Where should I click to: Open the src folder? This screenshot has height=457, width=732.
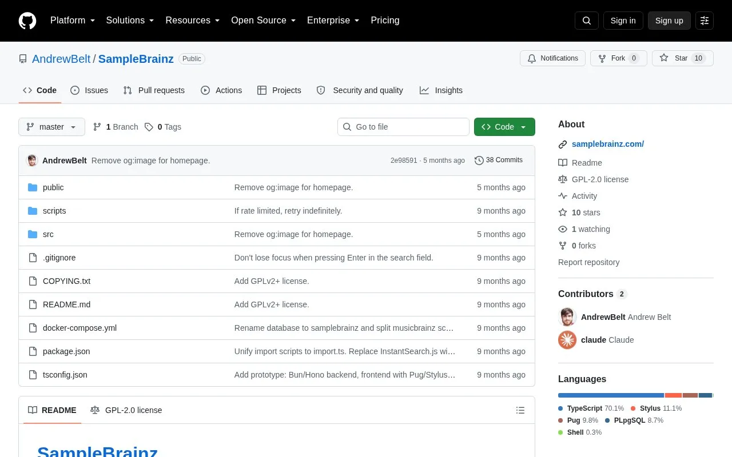48,234
